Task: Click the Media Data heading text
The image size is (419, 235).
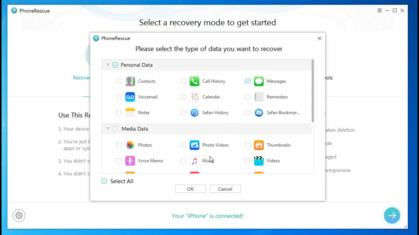Action: pos(135,129)
